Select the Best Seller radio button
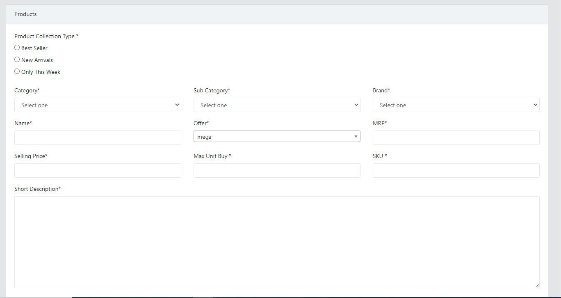The width and height of the screenshot is (561, 298). [x=17, y=48]
